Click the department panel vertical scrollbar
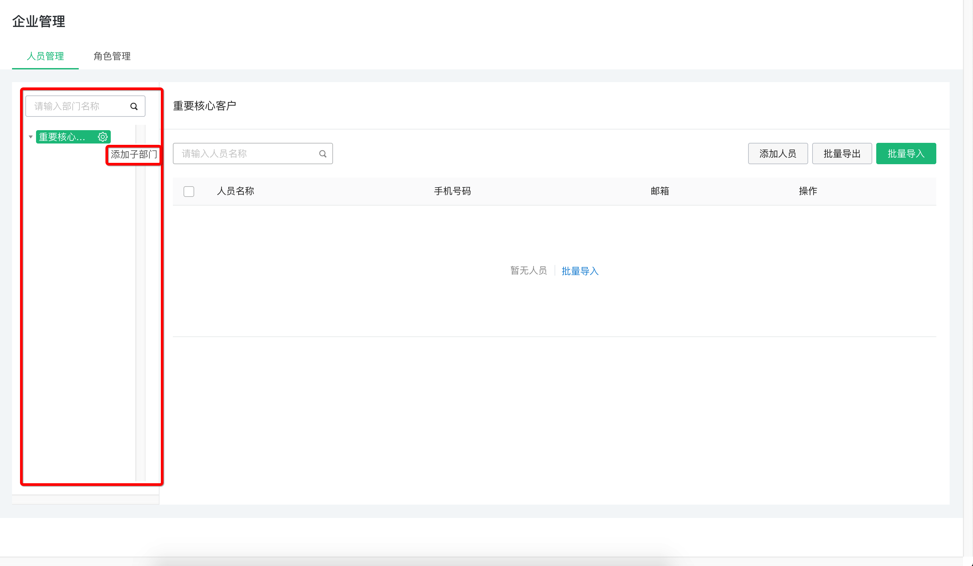This screenshot has width=973, height=566. pyautogui.click(x=140, y=303)
